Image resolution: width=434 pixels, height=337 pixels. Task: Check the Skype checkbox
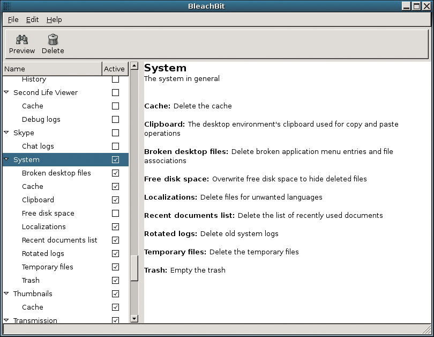[115, 133]
